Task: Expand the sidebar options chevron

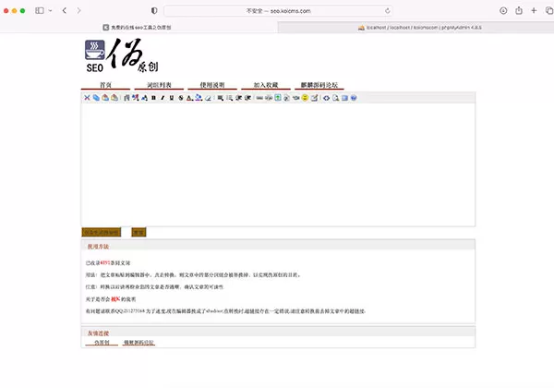Action: pyautogui.click(x=50, y=10)
